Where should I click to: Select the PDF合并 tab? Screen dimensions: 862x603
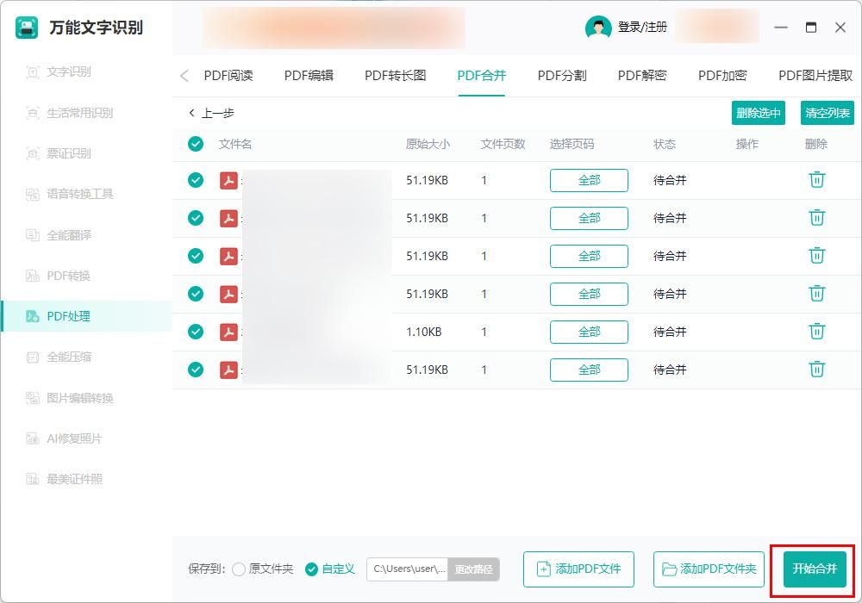482,75
